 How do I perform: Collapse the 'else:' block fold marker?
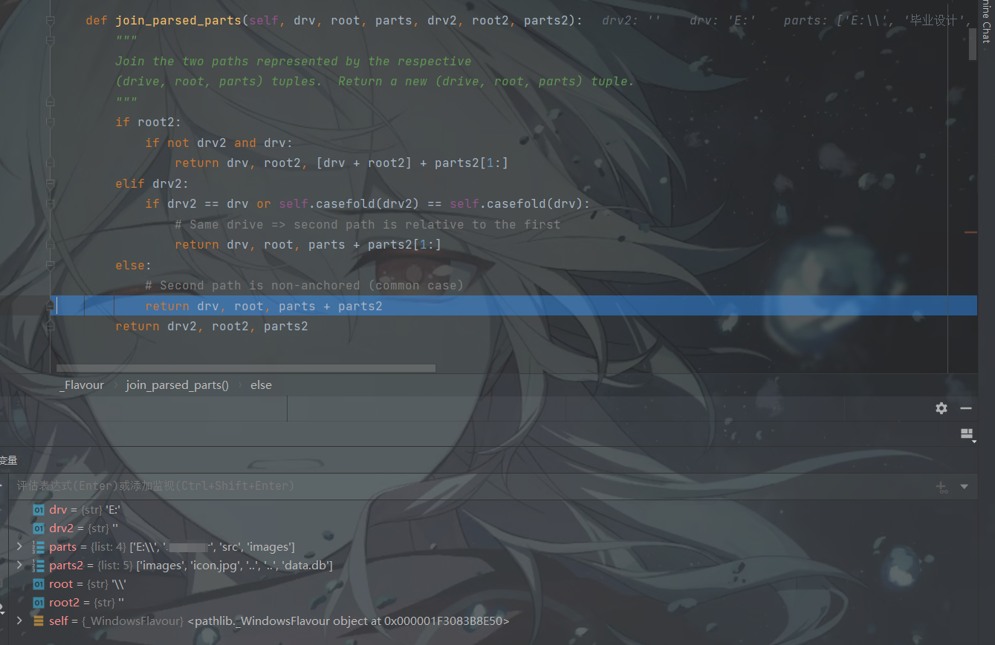(x=51, y=265)
